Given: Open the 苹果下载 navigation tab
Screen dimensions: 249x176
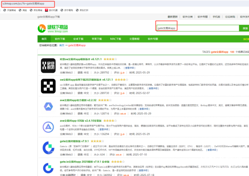Looking at the screenshot, I should [97, 39].
